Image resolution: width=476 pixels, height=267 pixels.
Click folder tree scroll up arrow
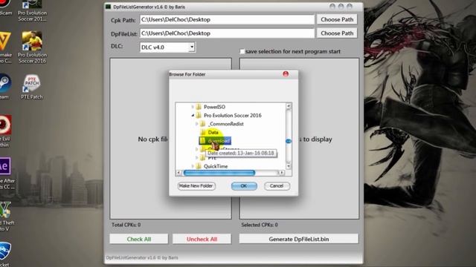click(289, 106)
